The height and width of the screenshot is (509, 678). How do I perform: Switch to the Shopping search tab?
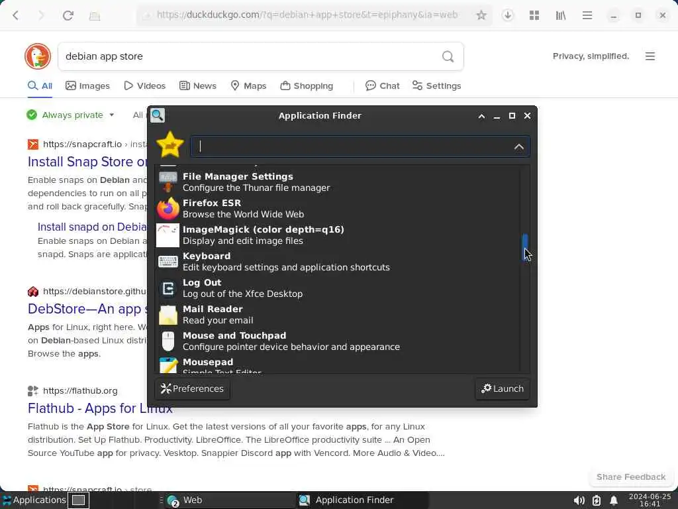[307, 85]
